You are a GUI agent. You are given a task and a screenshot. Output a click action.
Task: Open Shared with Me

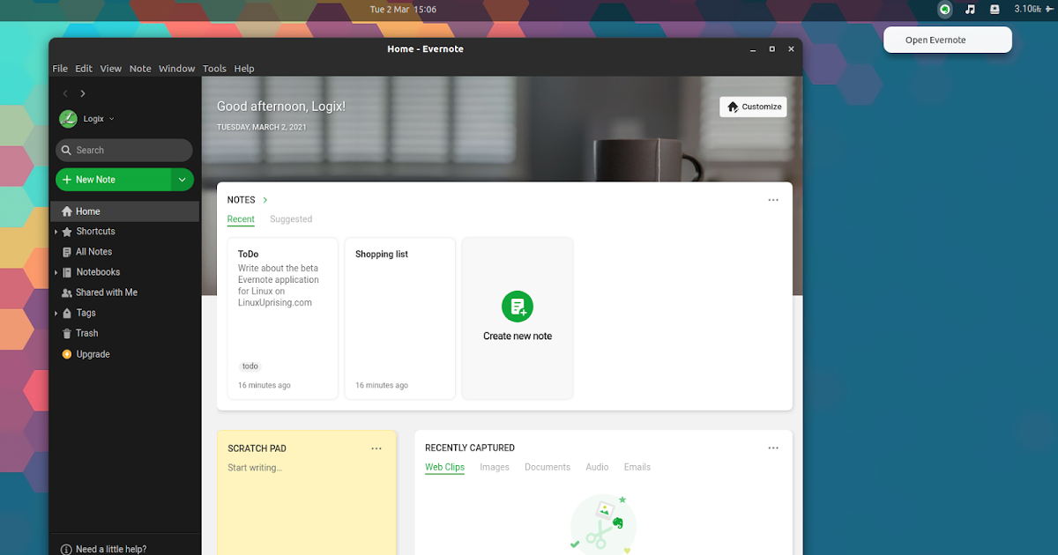[124, 292]
